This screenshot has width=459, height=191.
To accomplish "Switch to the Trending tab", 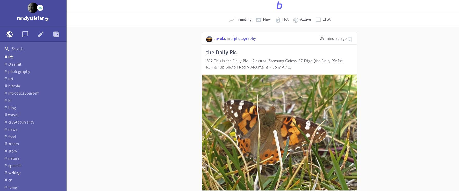I will pos(240,20).
